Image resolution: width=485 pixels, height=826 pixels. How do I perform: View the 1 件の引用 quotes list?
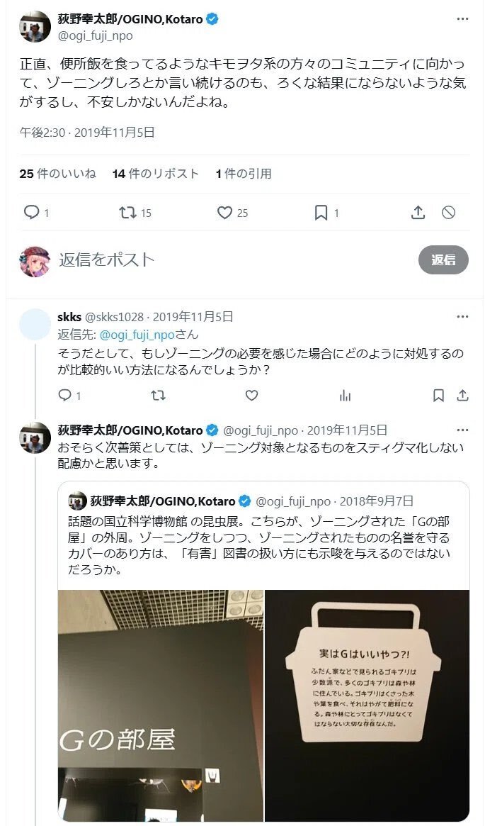click(244, 173)
